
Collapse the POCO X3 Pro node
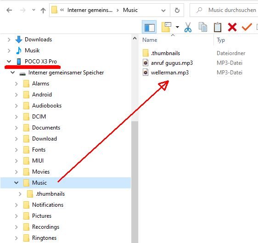tap(9, 62)
